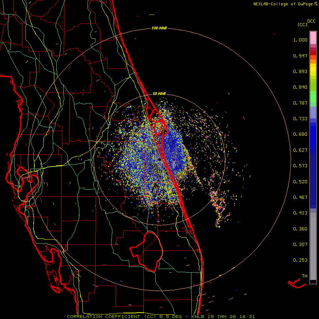
Task: Click the TH threshold label
Action: (x=304, y=276)
